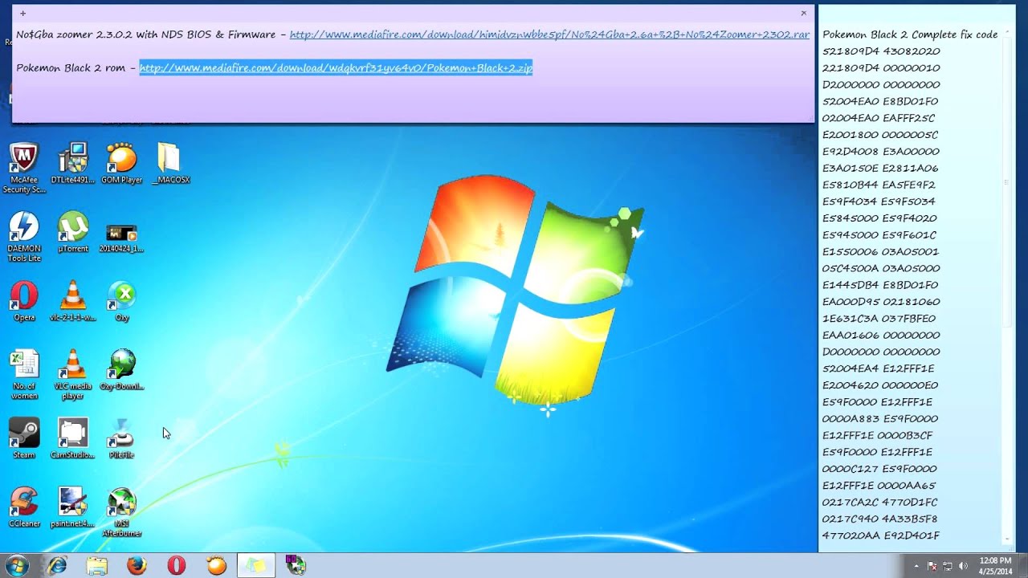The height and width of the screenshot is (578, 1028).
Task: Click the code line 'E1445DB4 E8BD01F0'
Action: click(x=880, y=285)
